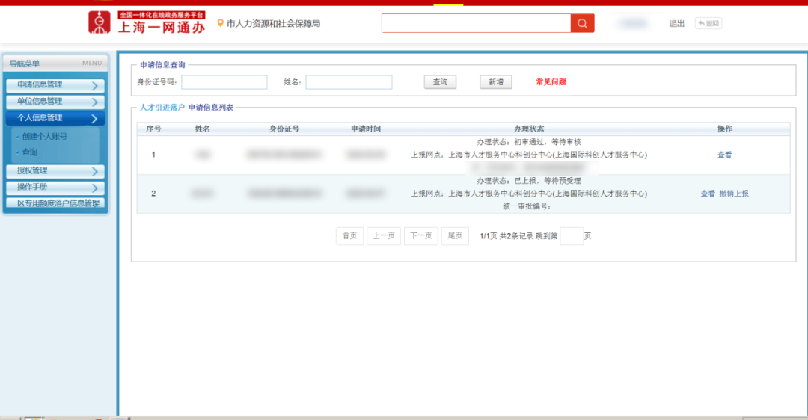Click 查看 link in row 2

(x=708, y=194)
